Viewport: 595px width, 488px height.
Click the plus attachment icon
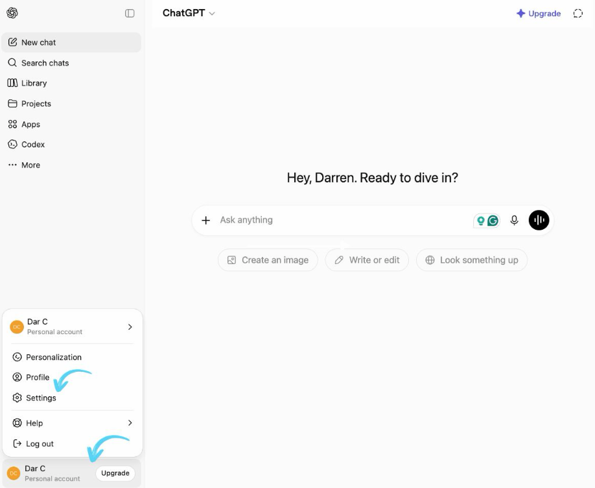(x=205, y=220)
